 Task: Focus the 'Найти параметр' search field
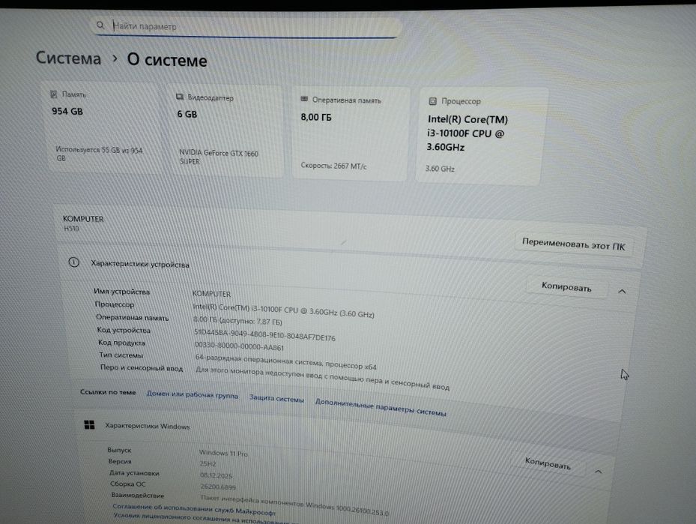tap(247, 27)
